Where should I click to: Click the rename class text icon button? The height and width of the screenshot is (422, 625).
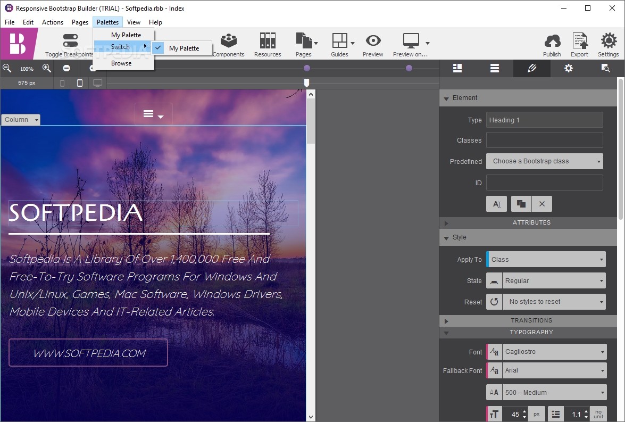[497, 204]
